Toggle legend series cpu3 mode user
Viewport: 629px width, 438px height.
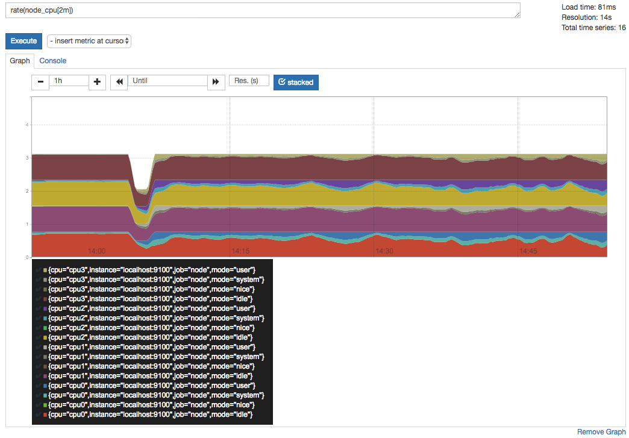pos(152,269)
